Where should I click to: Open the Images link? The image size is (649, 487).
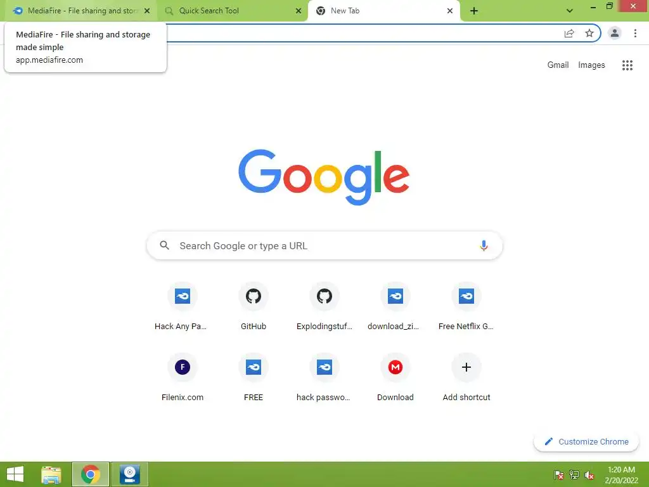pos(591,65)
